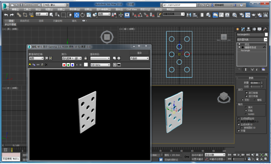Activate Select and Rotate tool

tap(83, 15)
